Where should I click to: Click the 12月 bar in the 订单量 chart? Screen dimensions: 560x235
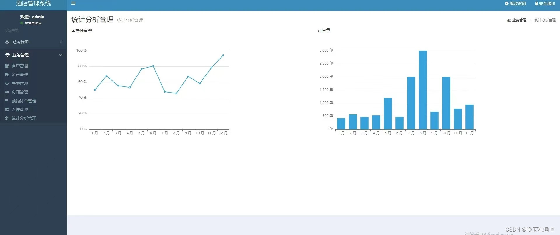470,117
